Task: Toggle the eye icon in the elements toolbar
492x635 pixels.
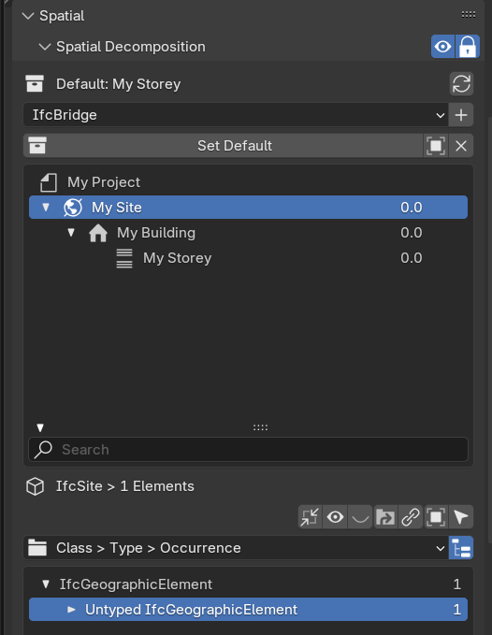Action: pyautogui.click(x=335, y=517)
